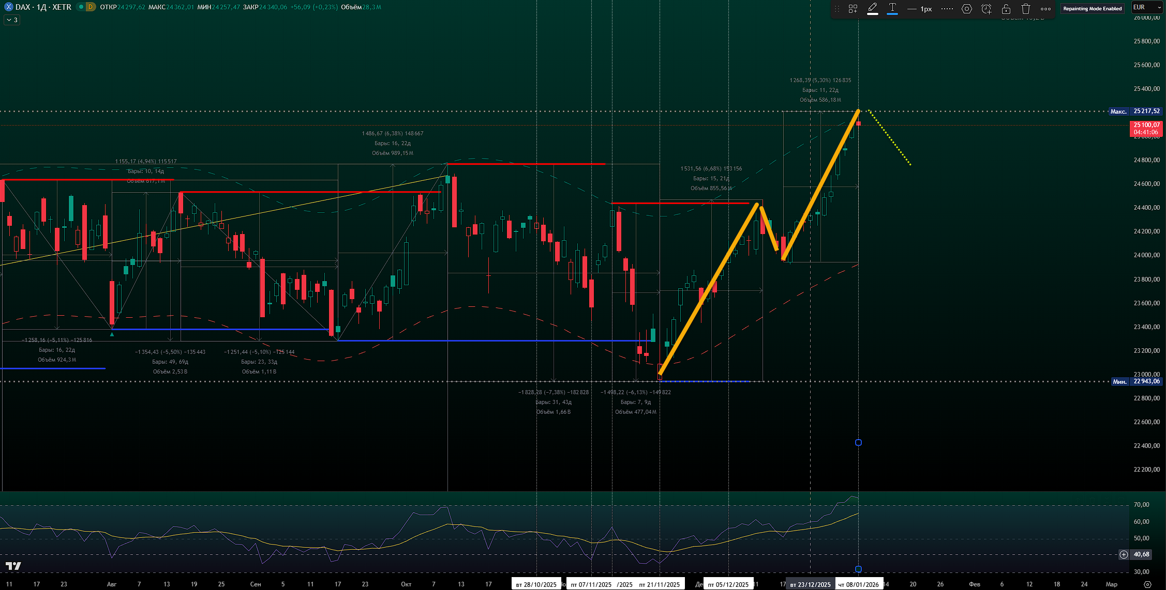Open the text color T tool

[892, 8]
